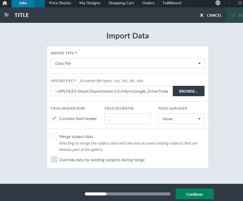Select the return arrow icon next to TITLE
The height and width of the screenshot is (201, 243).
6,15
